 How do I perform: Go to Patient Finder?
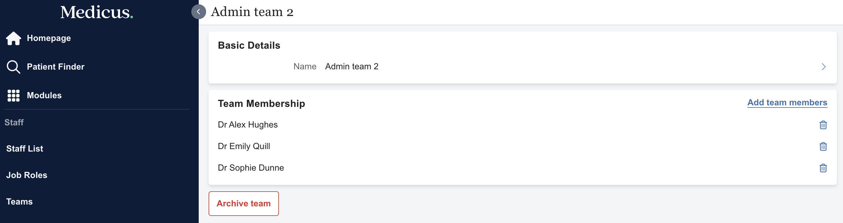pyautogui.click(x=55, y=67)
